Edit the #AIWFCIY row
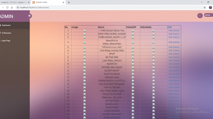 tap(170, 64)
